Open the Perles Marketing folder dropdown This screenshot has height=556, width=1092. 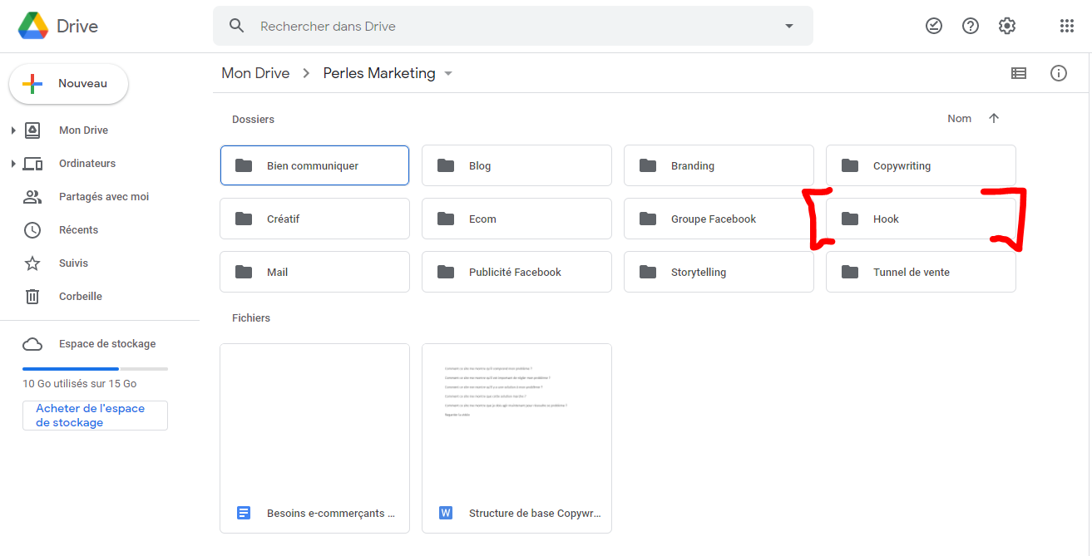click(x=448, y=73)
